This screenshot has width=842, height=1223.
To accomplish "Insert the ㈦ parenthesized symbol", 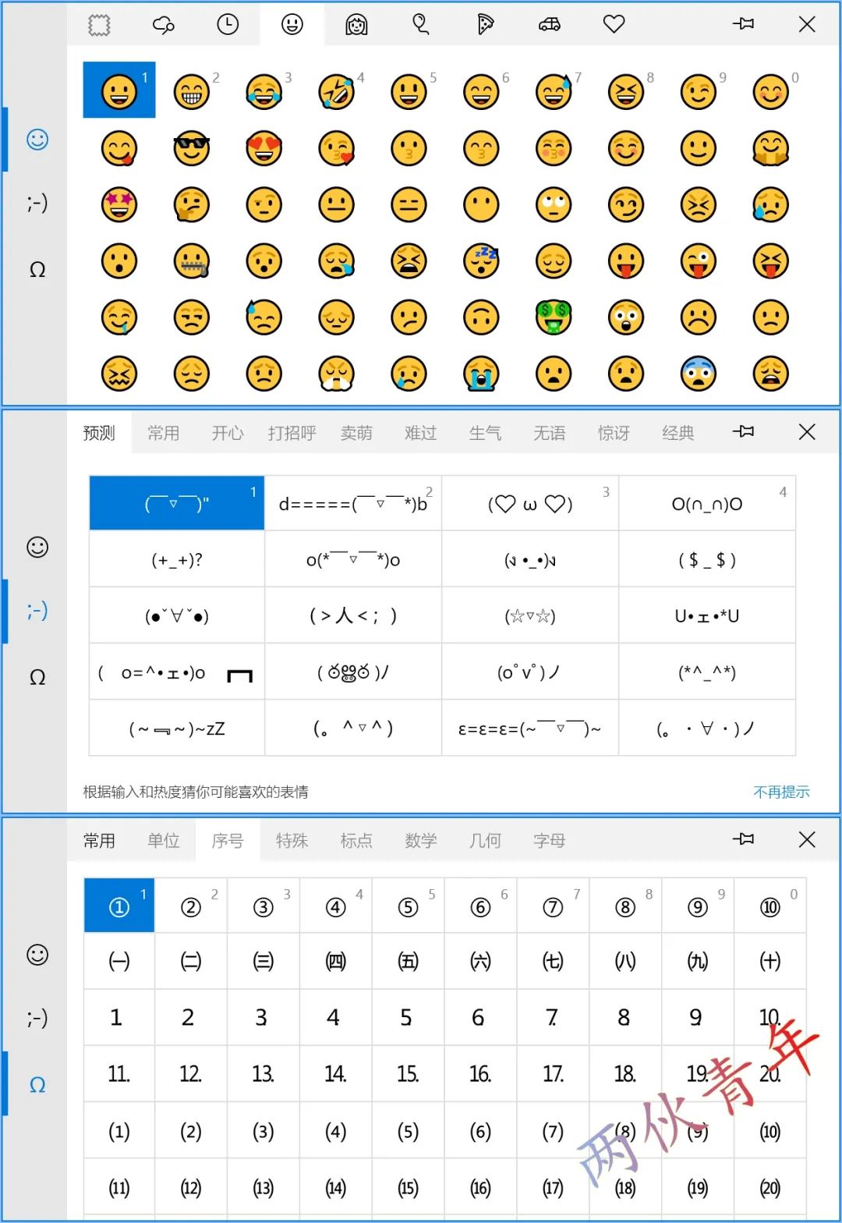I will pos(553,962).
